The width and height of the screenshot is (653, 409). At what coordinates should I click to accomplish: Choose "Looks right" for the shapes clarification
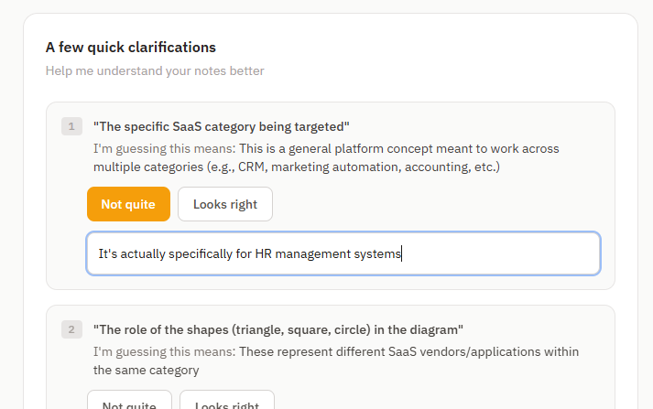(x=226, y=403)
